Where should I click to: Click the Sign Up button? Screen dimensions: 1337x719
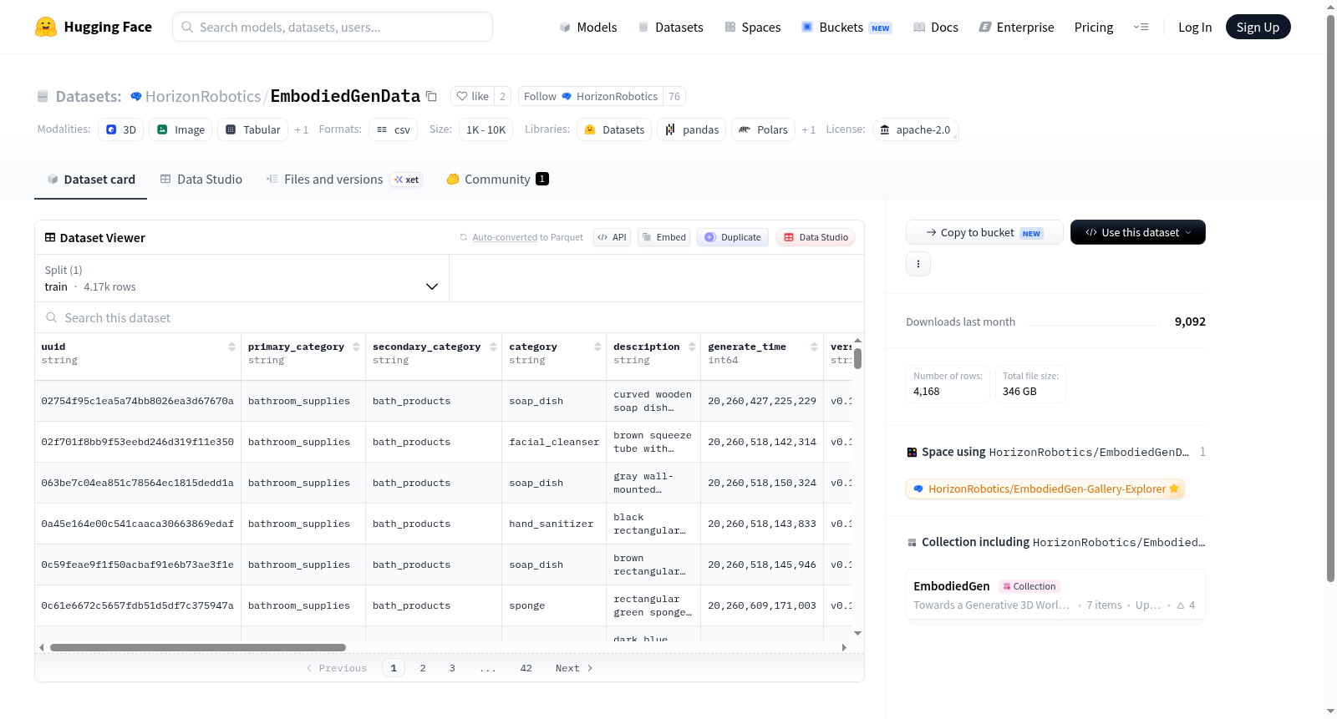1258,27
